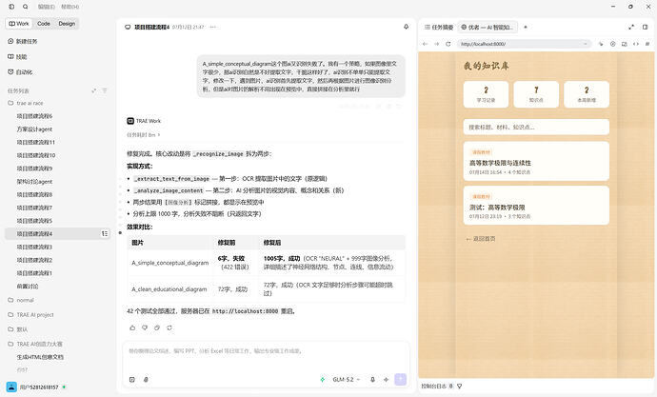
Task: Open task 架构讨论agent
Action: [34, 181]
